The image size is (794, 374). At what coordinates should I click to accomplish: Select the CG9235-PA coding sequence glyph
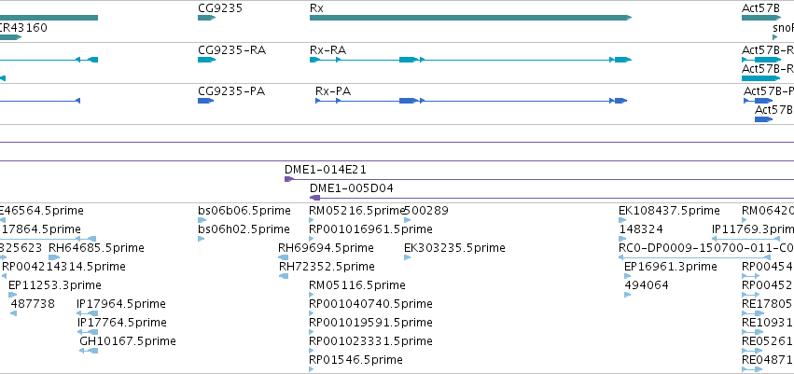pos(205,101)
